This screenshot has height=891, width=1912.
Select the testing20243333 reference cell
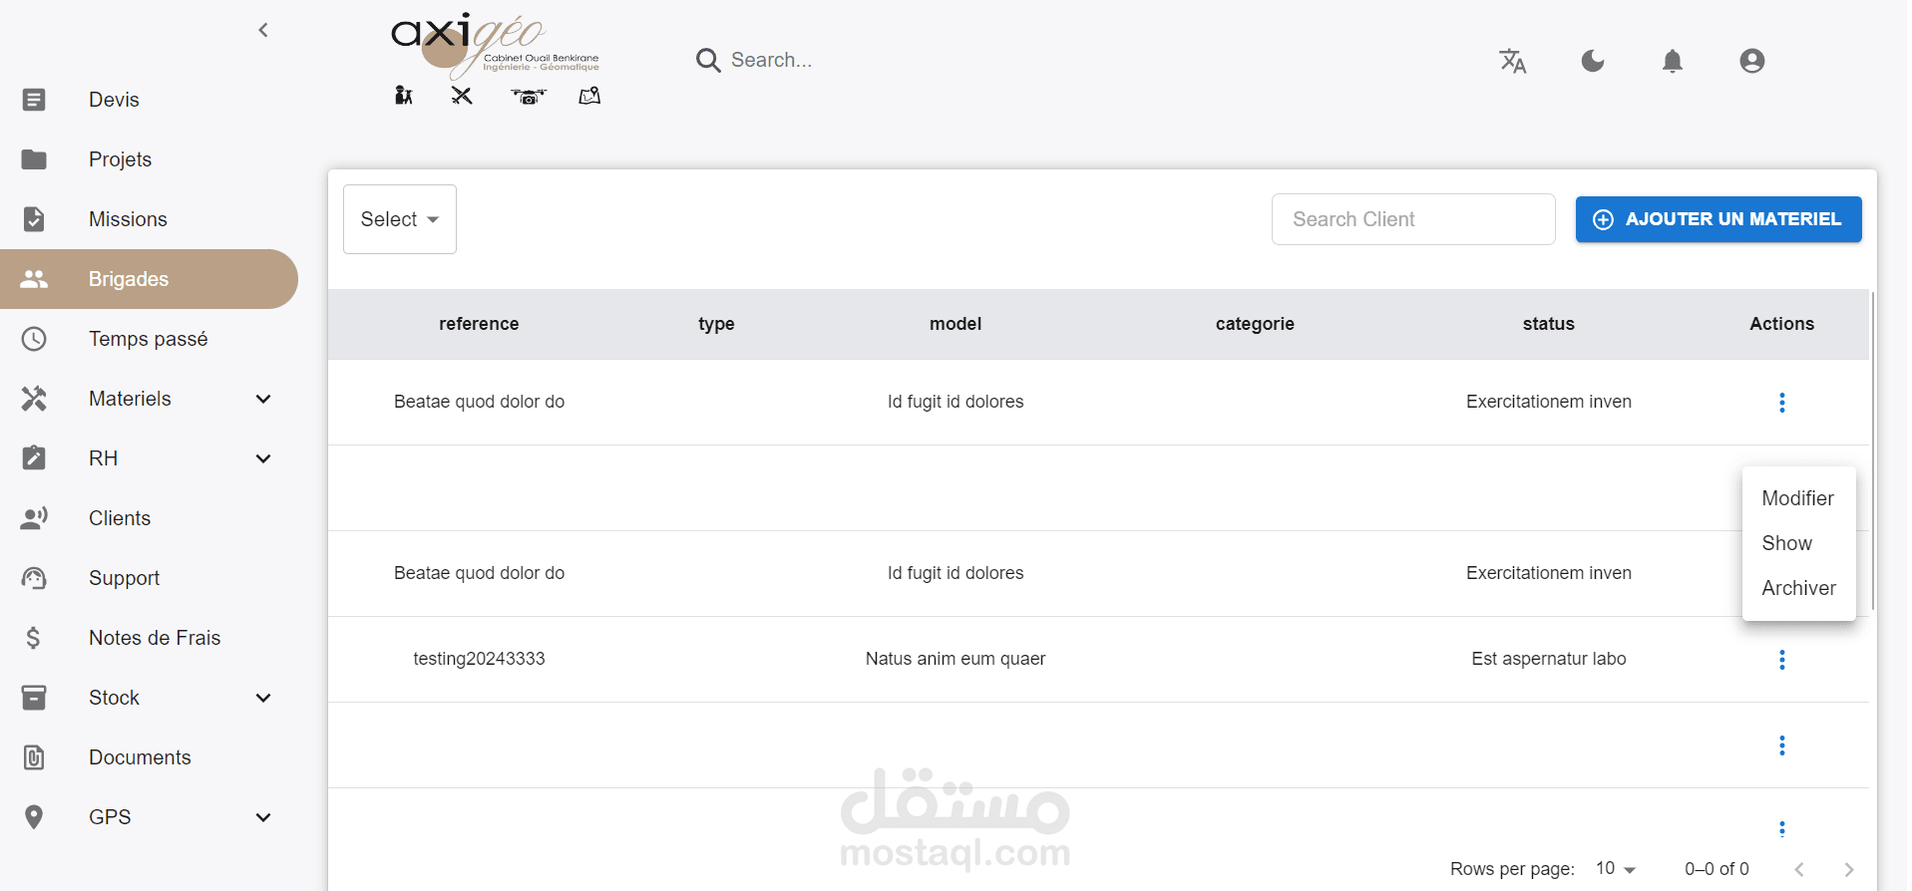coord(479,659)
